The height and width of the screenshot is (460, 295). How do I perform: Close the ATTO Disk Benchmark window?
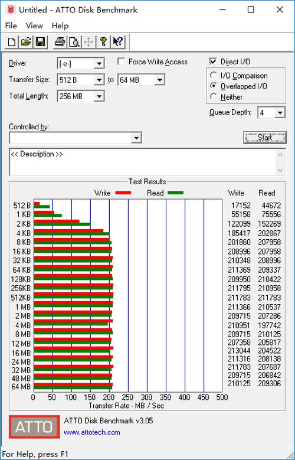[x=280, y=9]
